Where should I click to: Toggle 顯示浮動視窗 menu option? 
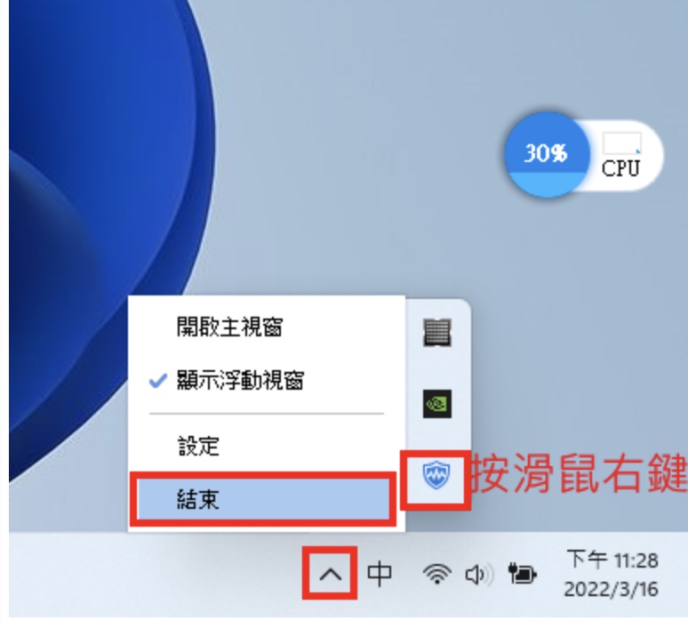click(x=267, y=380)
